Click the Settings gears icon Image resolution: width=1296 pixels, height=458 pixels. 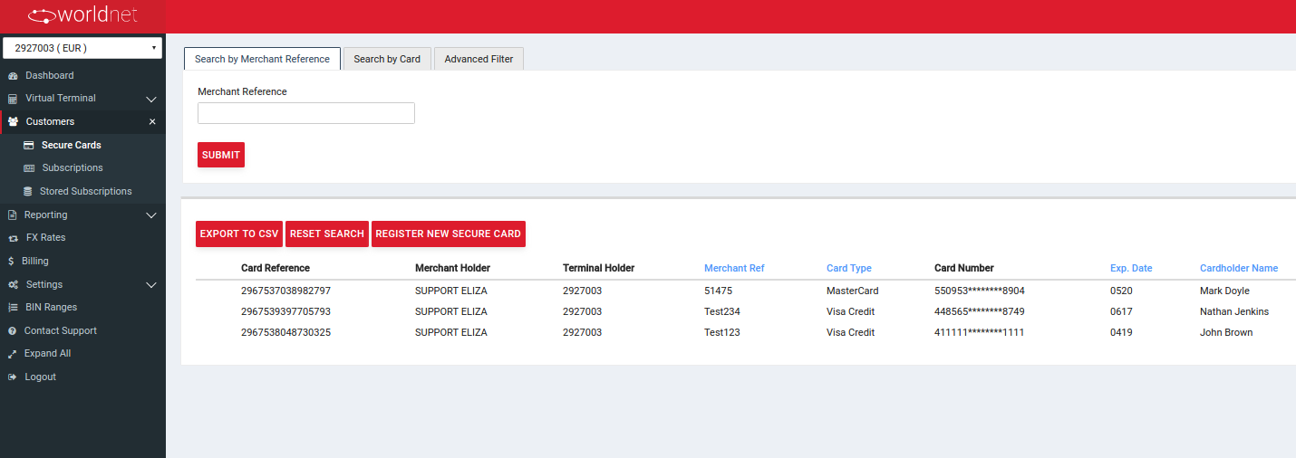tap(13, 284)
